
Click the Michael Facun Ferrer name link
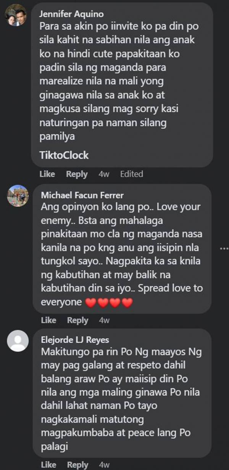tap(82, 195)
